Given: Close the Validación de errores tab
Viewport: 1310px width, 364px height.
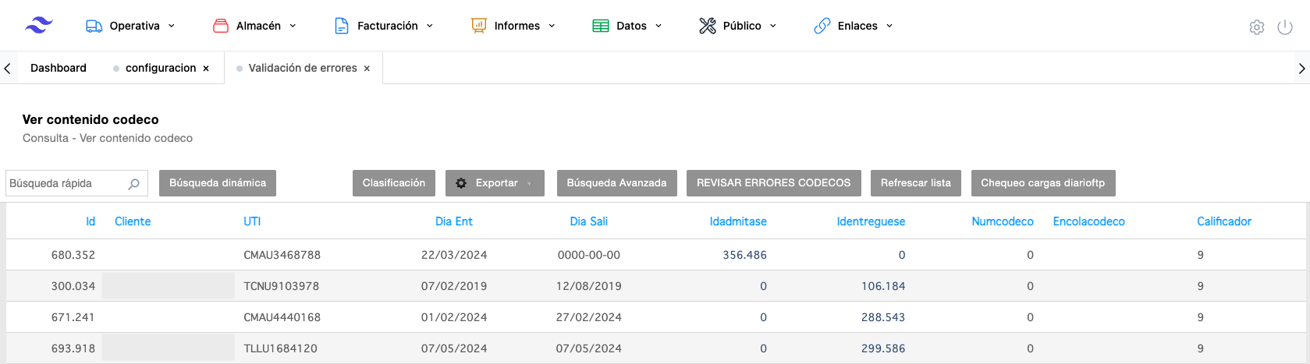Looking at the screenshot, I should [x=367, y=69].
